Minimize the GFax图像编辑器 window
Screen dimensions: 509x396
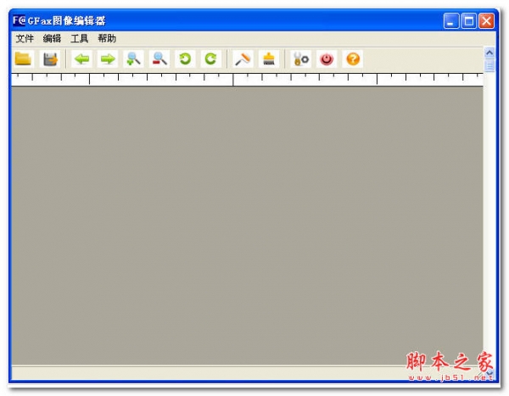click(451, 21)
